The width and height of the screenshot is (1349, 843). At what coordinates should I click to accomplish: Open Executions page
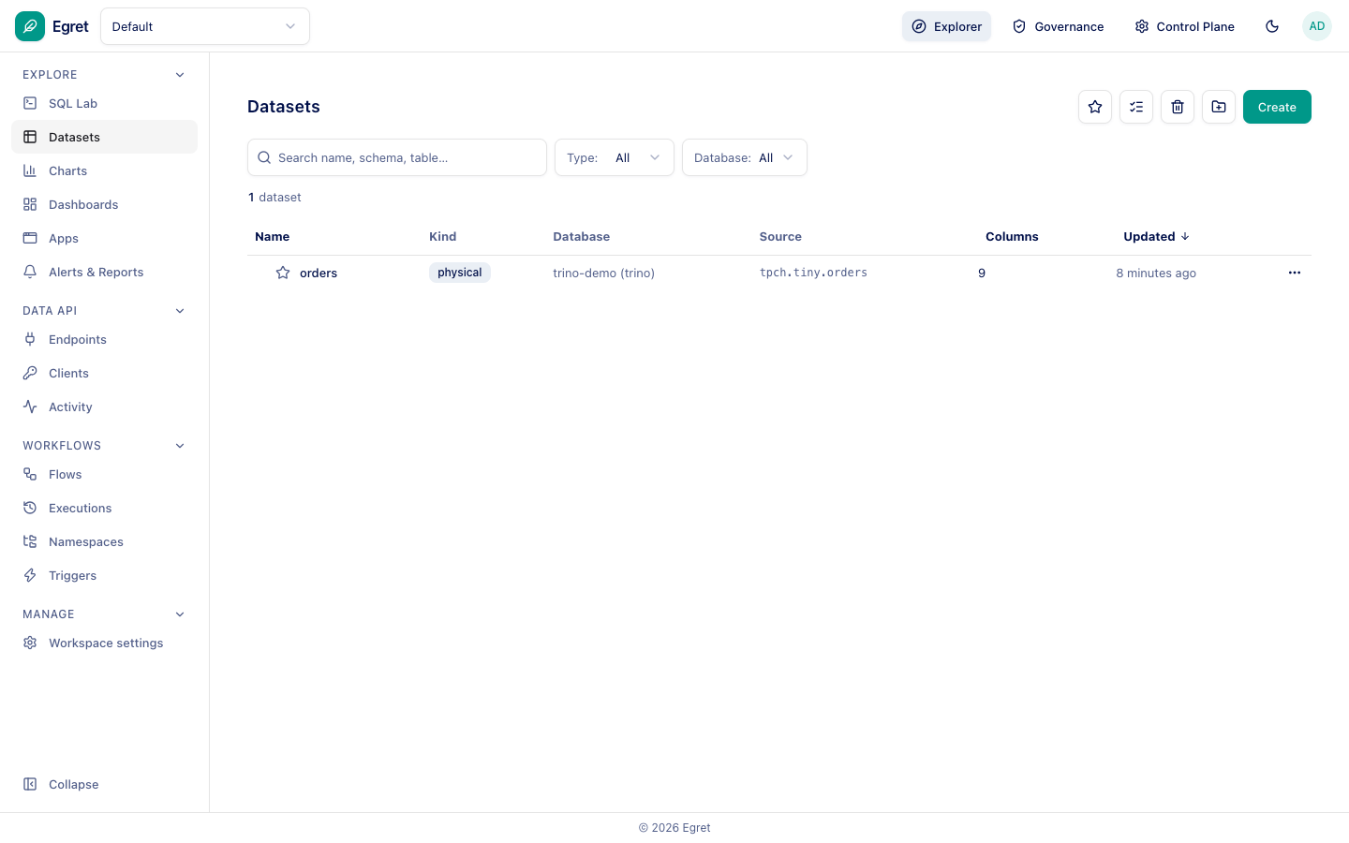(105, 508)
